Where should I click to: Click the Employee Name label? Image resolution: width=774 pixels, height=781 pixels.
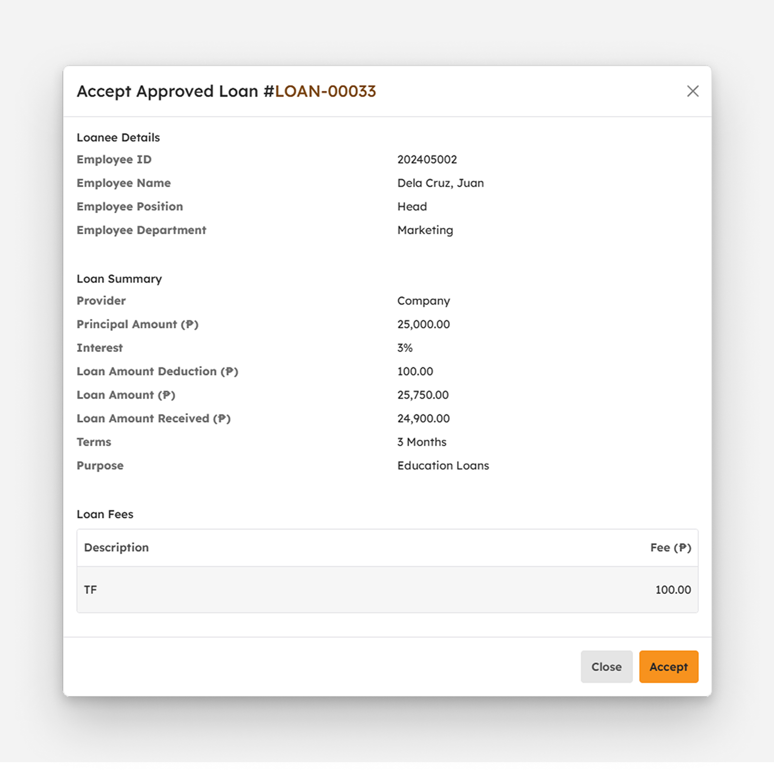124,183
